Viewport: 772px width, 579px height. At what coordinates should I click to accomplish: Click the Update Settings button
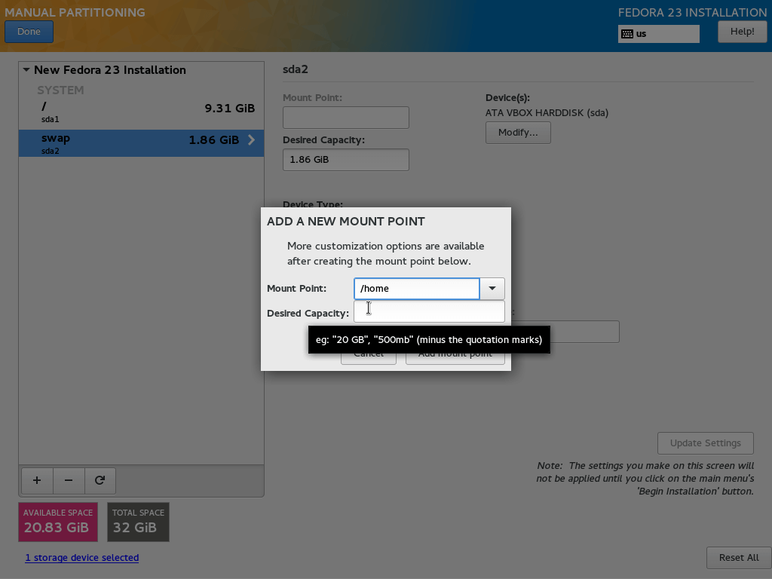[x=705, y=443]
